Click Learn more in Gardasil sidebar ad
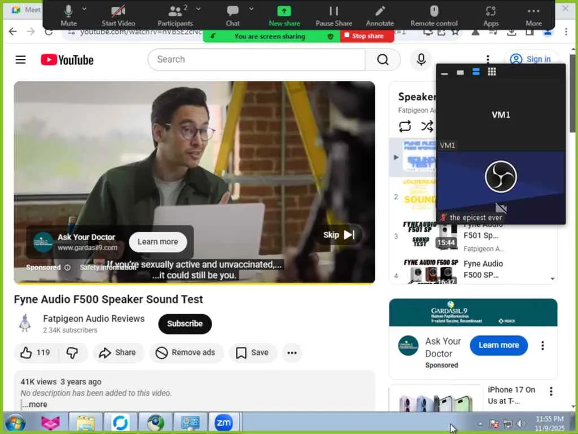Image resolution: width=578 pixels, height=434 pixels. 498,345
